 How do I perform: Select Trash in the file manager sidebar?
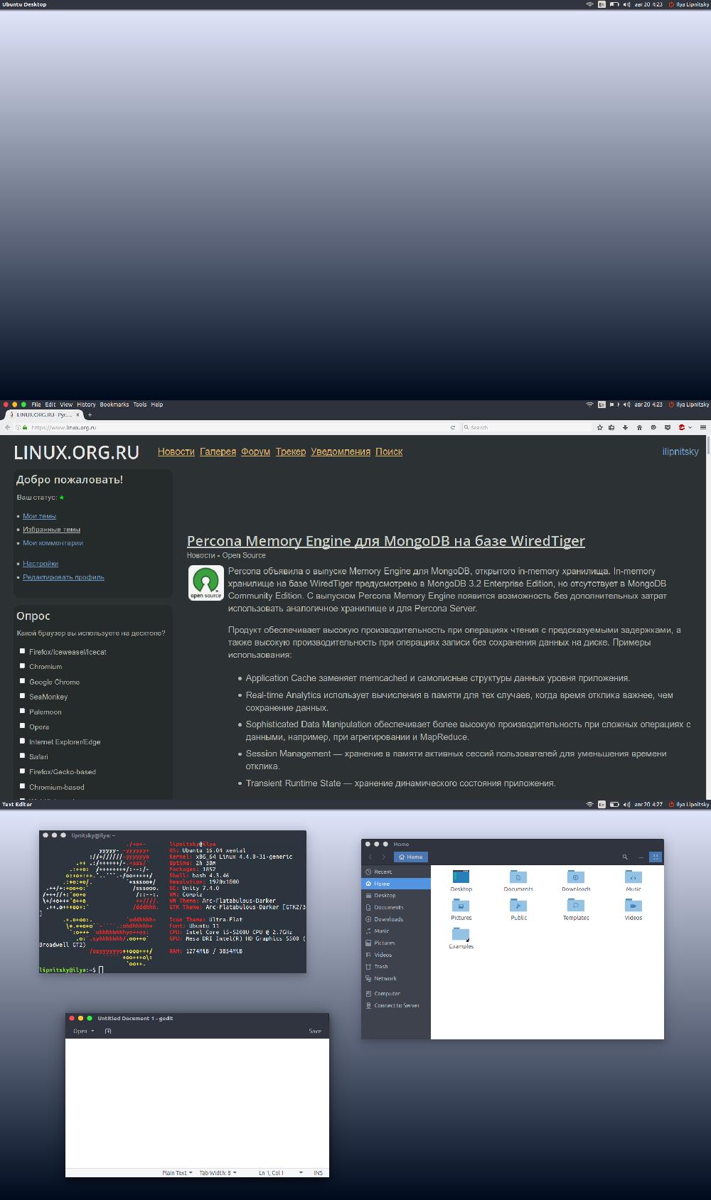[x=396, y=966]
